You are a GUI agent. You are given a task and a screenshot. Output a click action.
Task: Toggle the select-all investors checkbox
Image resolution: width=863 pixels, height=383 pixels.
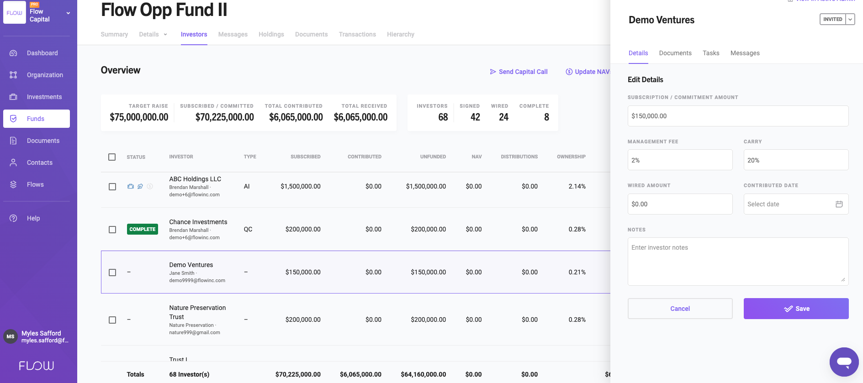(112, 157)
